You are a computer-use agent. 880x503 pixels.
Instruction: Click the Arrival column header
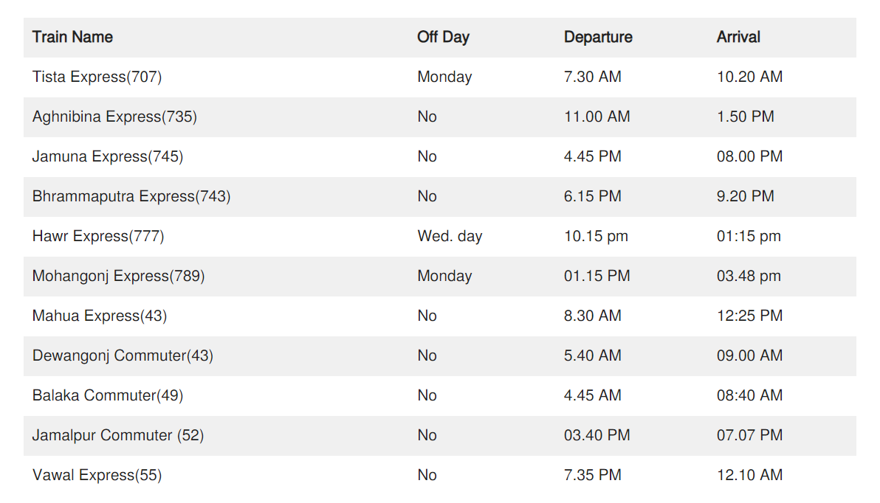(738, 37)
